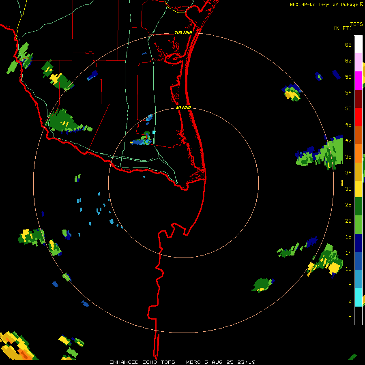Click the light pink legend swatch

click(x=358, y=62)
